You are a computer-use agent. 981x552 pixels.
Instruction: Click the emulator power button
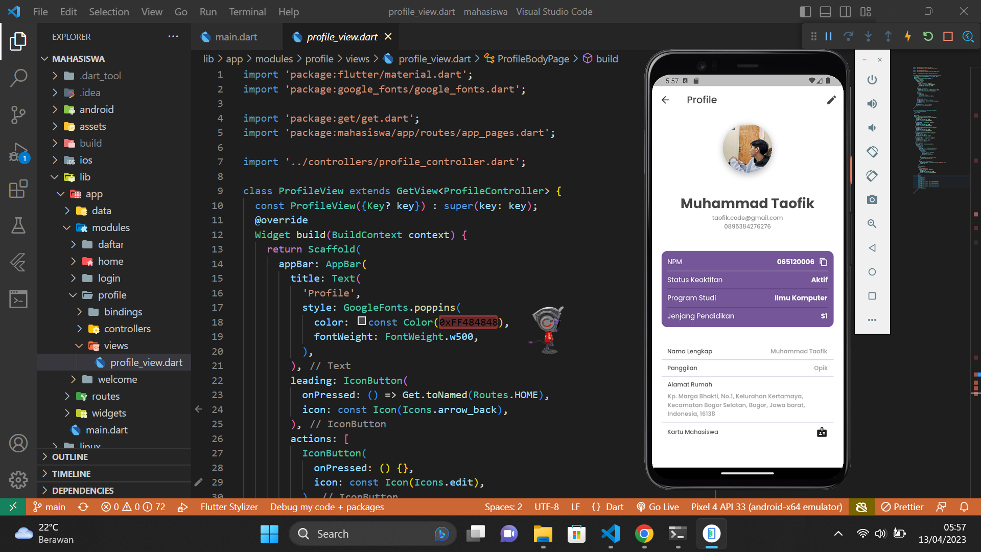[872, 80]
